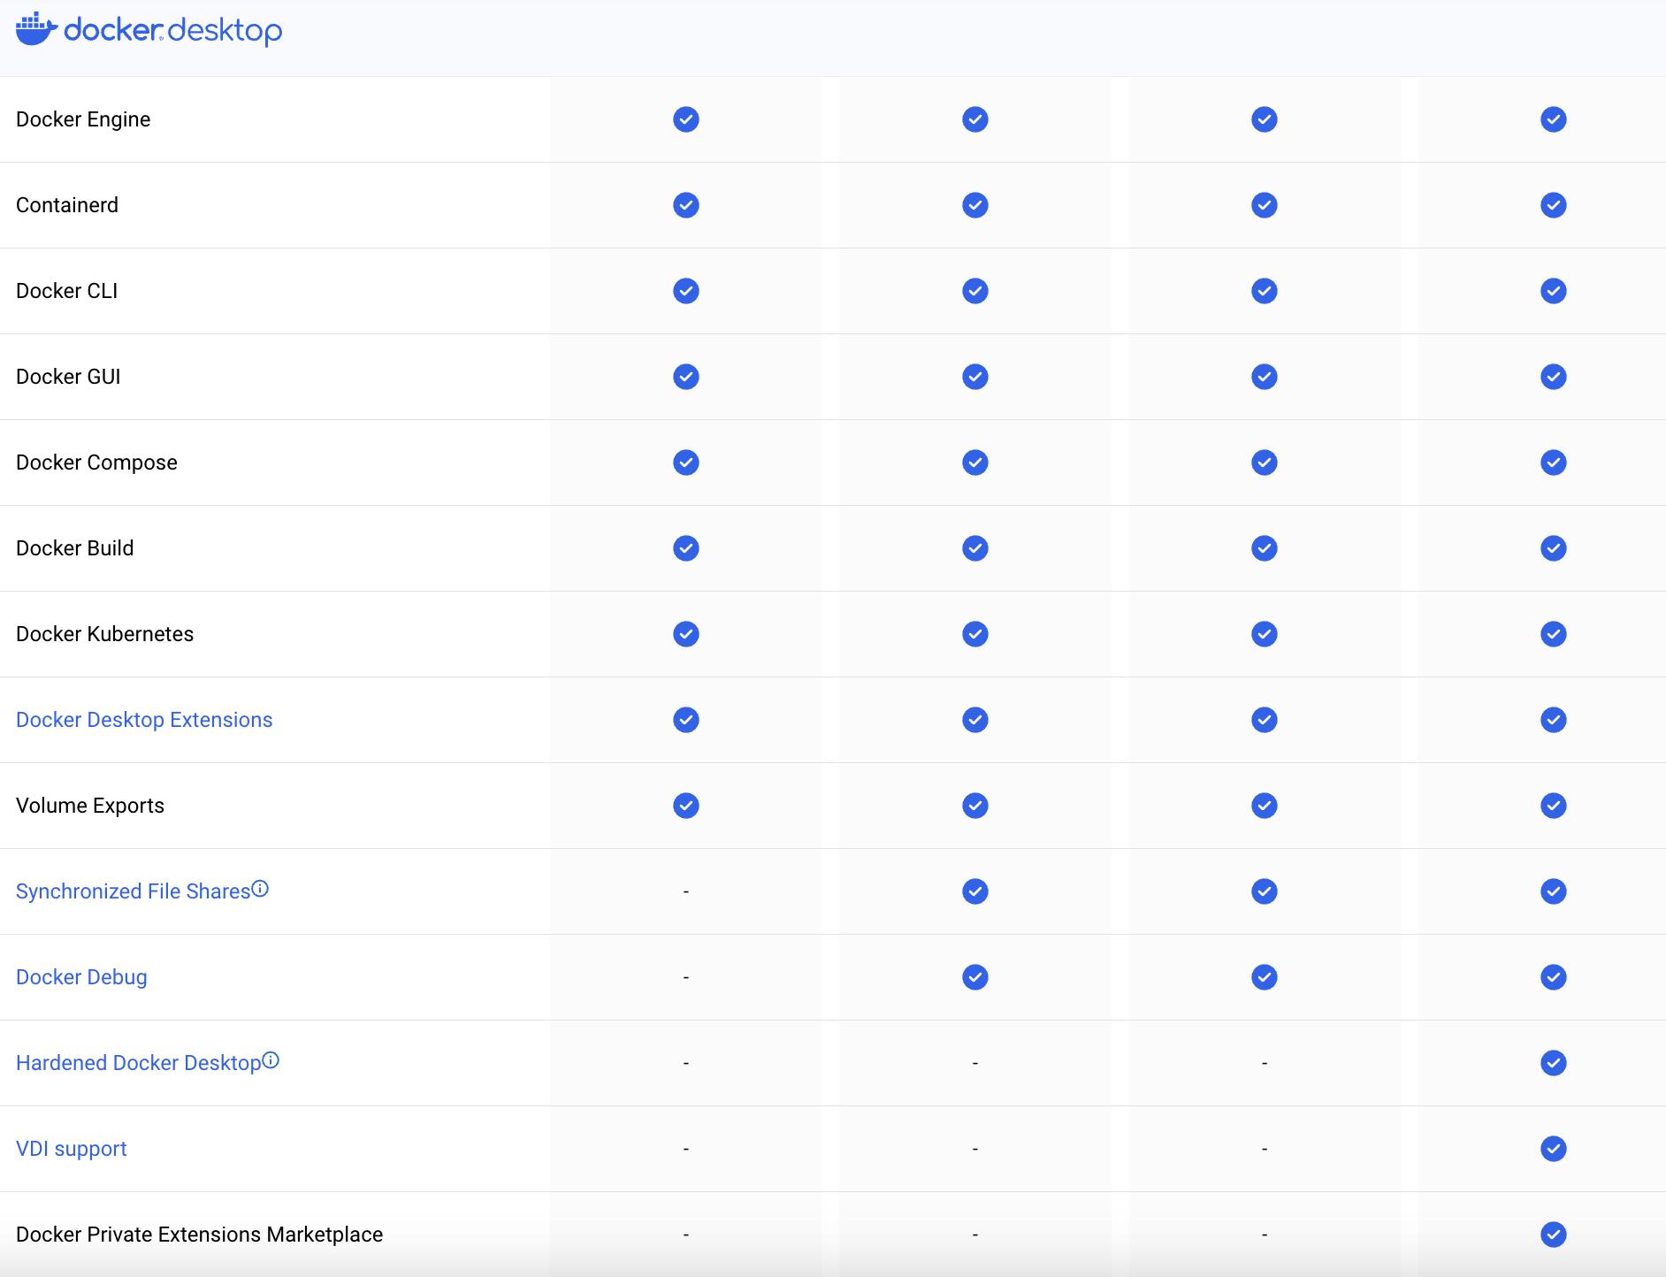Click Docker Private Extensions Marketplace label
1666x1277 pixels.
(x=200, y=1235)
